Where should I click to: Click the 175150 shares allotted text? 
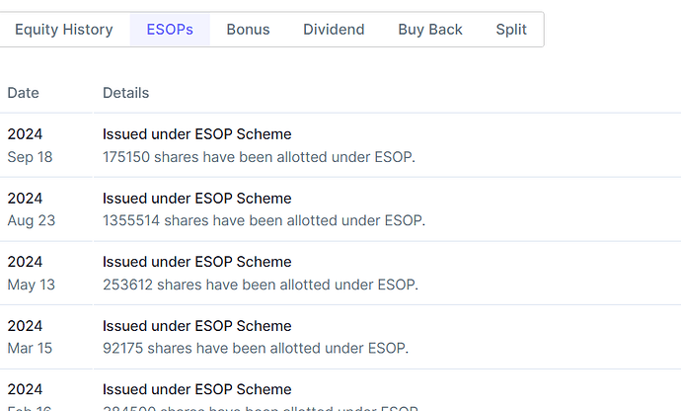coord(259,156)
